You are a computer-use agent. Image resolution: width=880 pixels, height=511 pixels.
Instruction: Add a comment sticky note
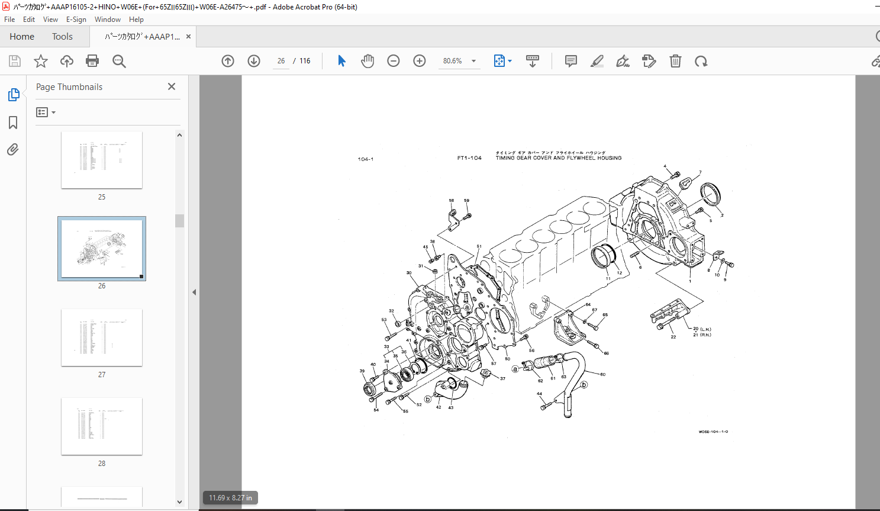(571, 61)
